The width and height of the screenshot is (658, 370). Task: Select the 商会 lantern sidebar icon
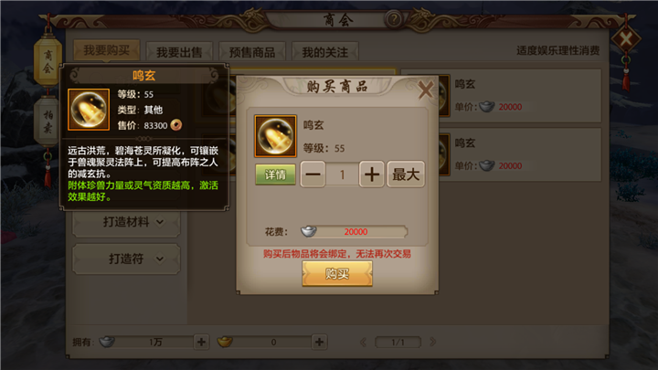tap(48, 61)
